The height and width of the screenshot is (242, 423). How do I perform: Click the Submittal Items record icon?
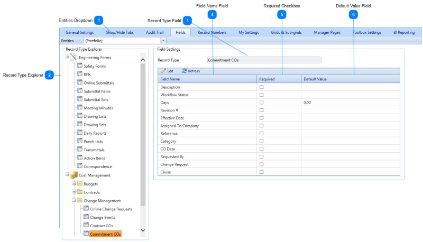click(80, 90)
